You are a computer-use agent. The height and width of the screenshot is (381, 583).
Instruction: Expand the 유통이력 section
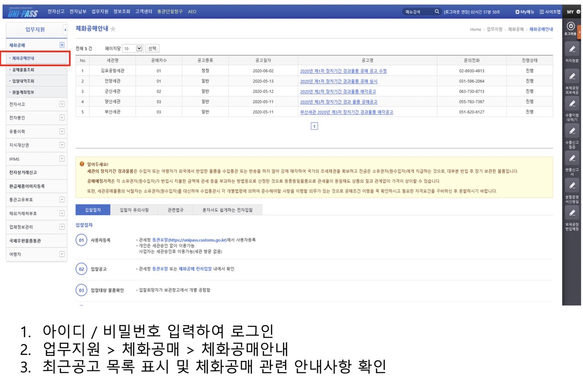pyautogui.click(x=62, y=132)
